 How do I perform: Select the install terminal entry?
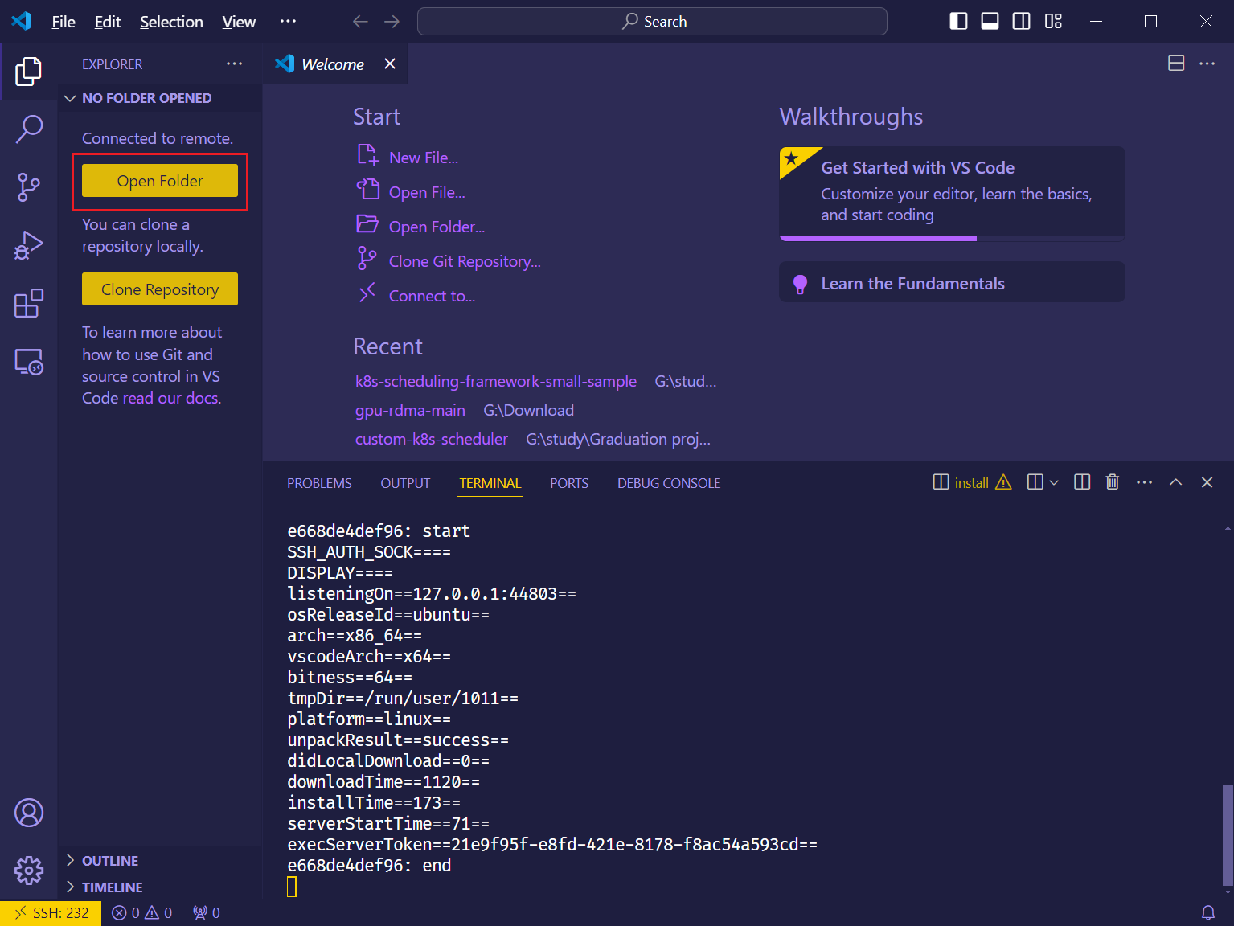tap(971, 482)
